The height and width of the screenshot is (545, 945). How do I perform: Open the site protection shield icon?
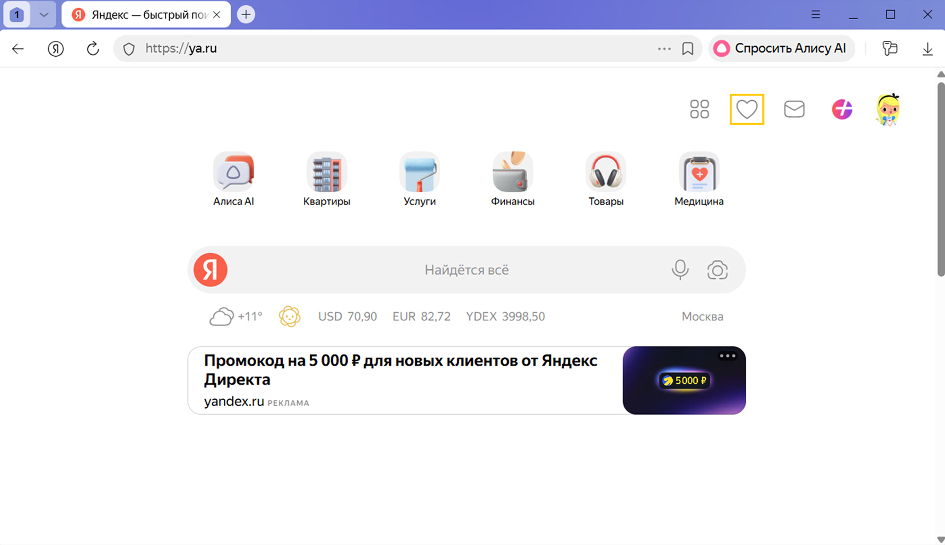tap(129, 49)
